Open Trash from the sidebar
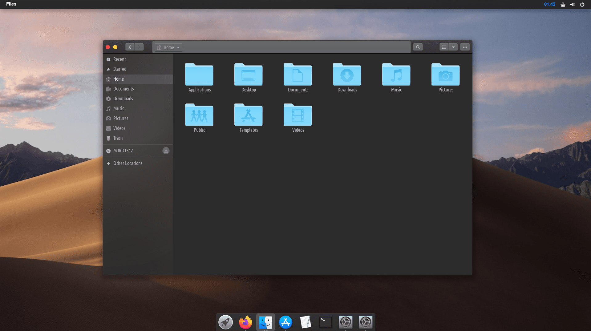 pos(118,138)
